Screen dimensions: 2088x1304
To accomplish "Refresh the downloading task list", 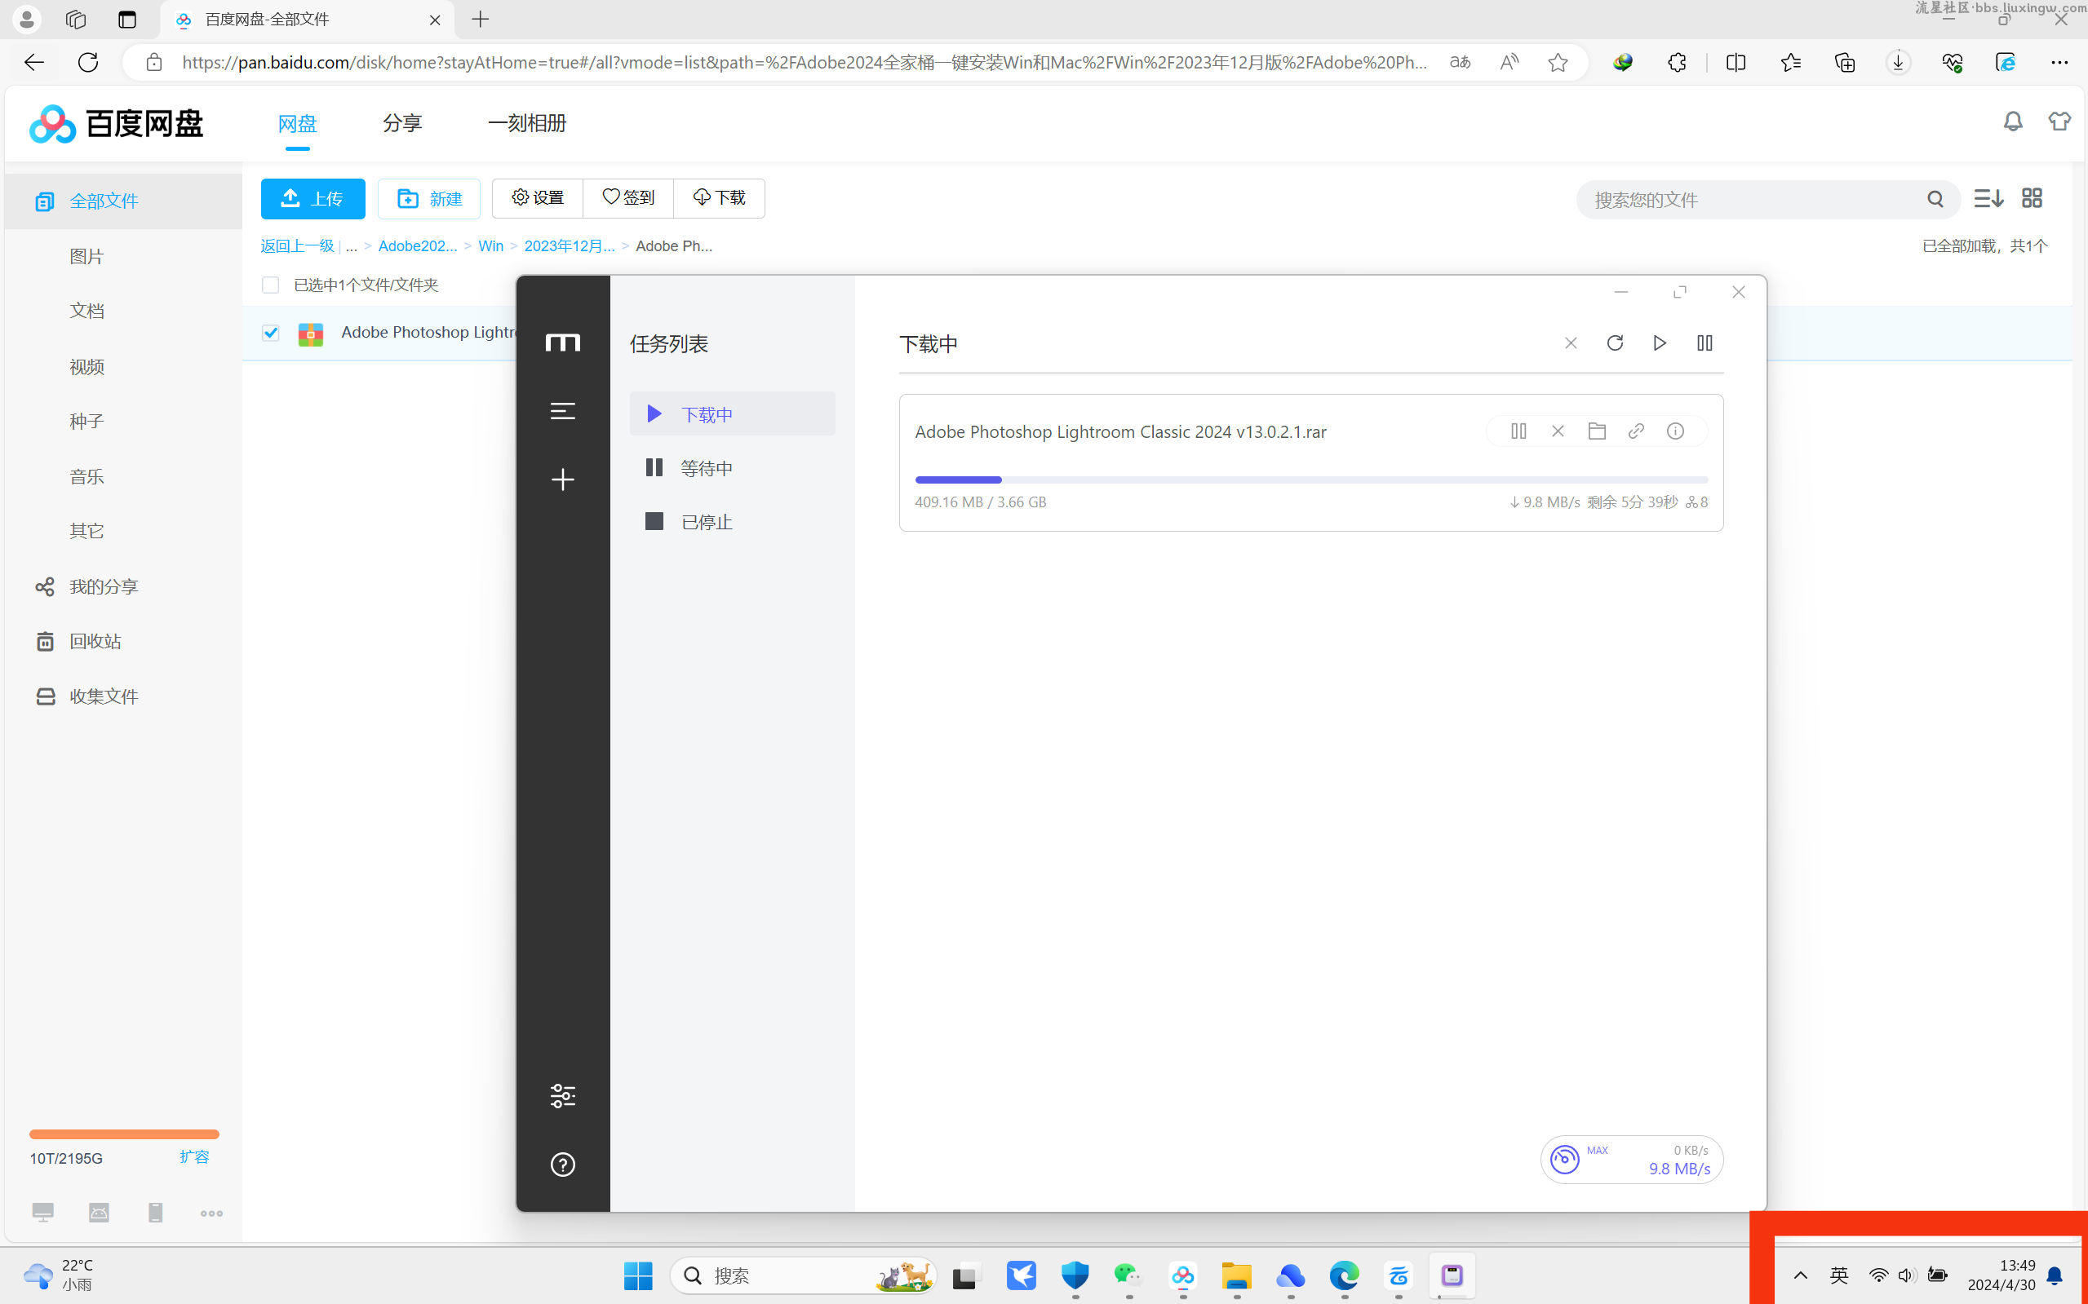I will pos(1616,343).
